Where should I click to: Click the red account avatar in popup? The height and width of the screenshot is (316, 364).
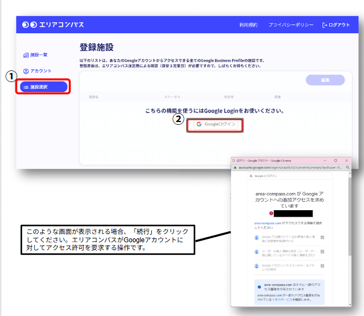(x=271, y=213)
